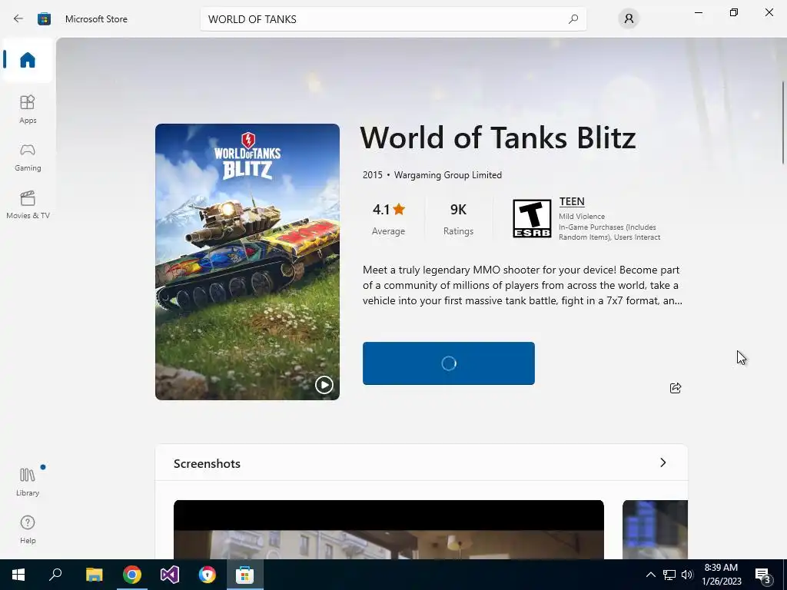The height and width of the screenshot is (590, 787).
Task: Click the 9K Ratings count
Action: pyautogui.click(x=458, y=219)
